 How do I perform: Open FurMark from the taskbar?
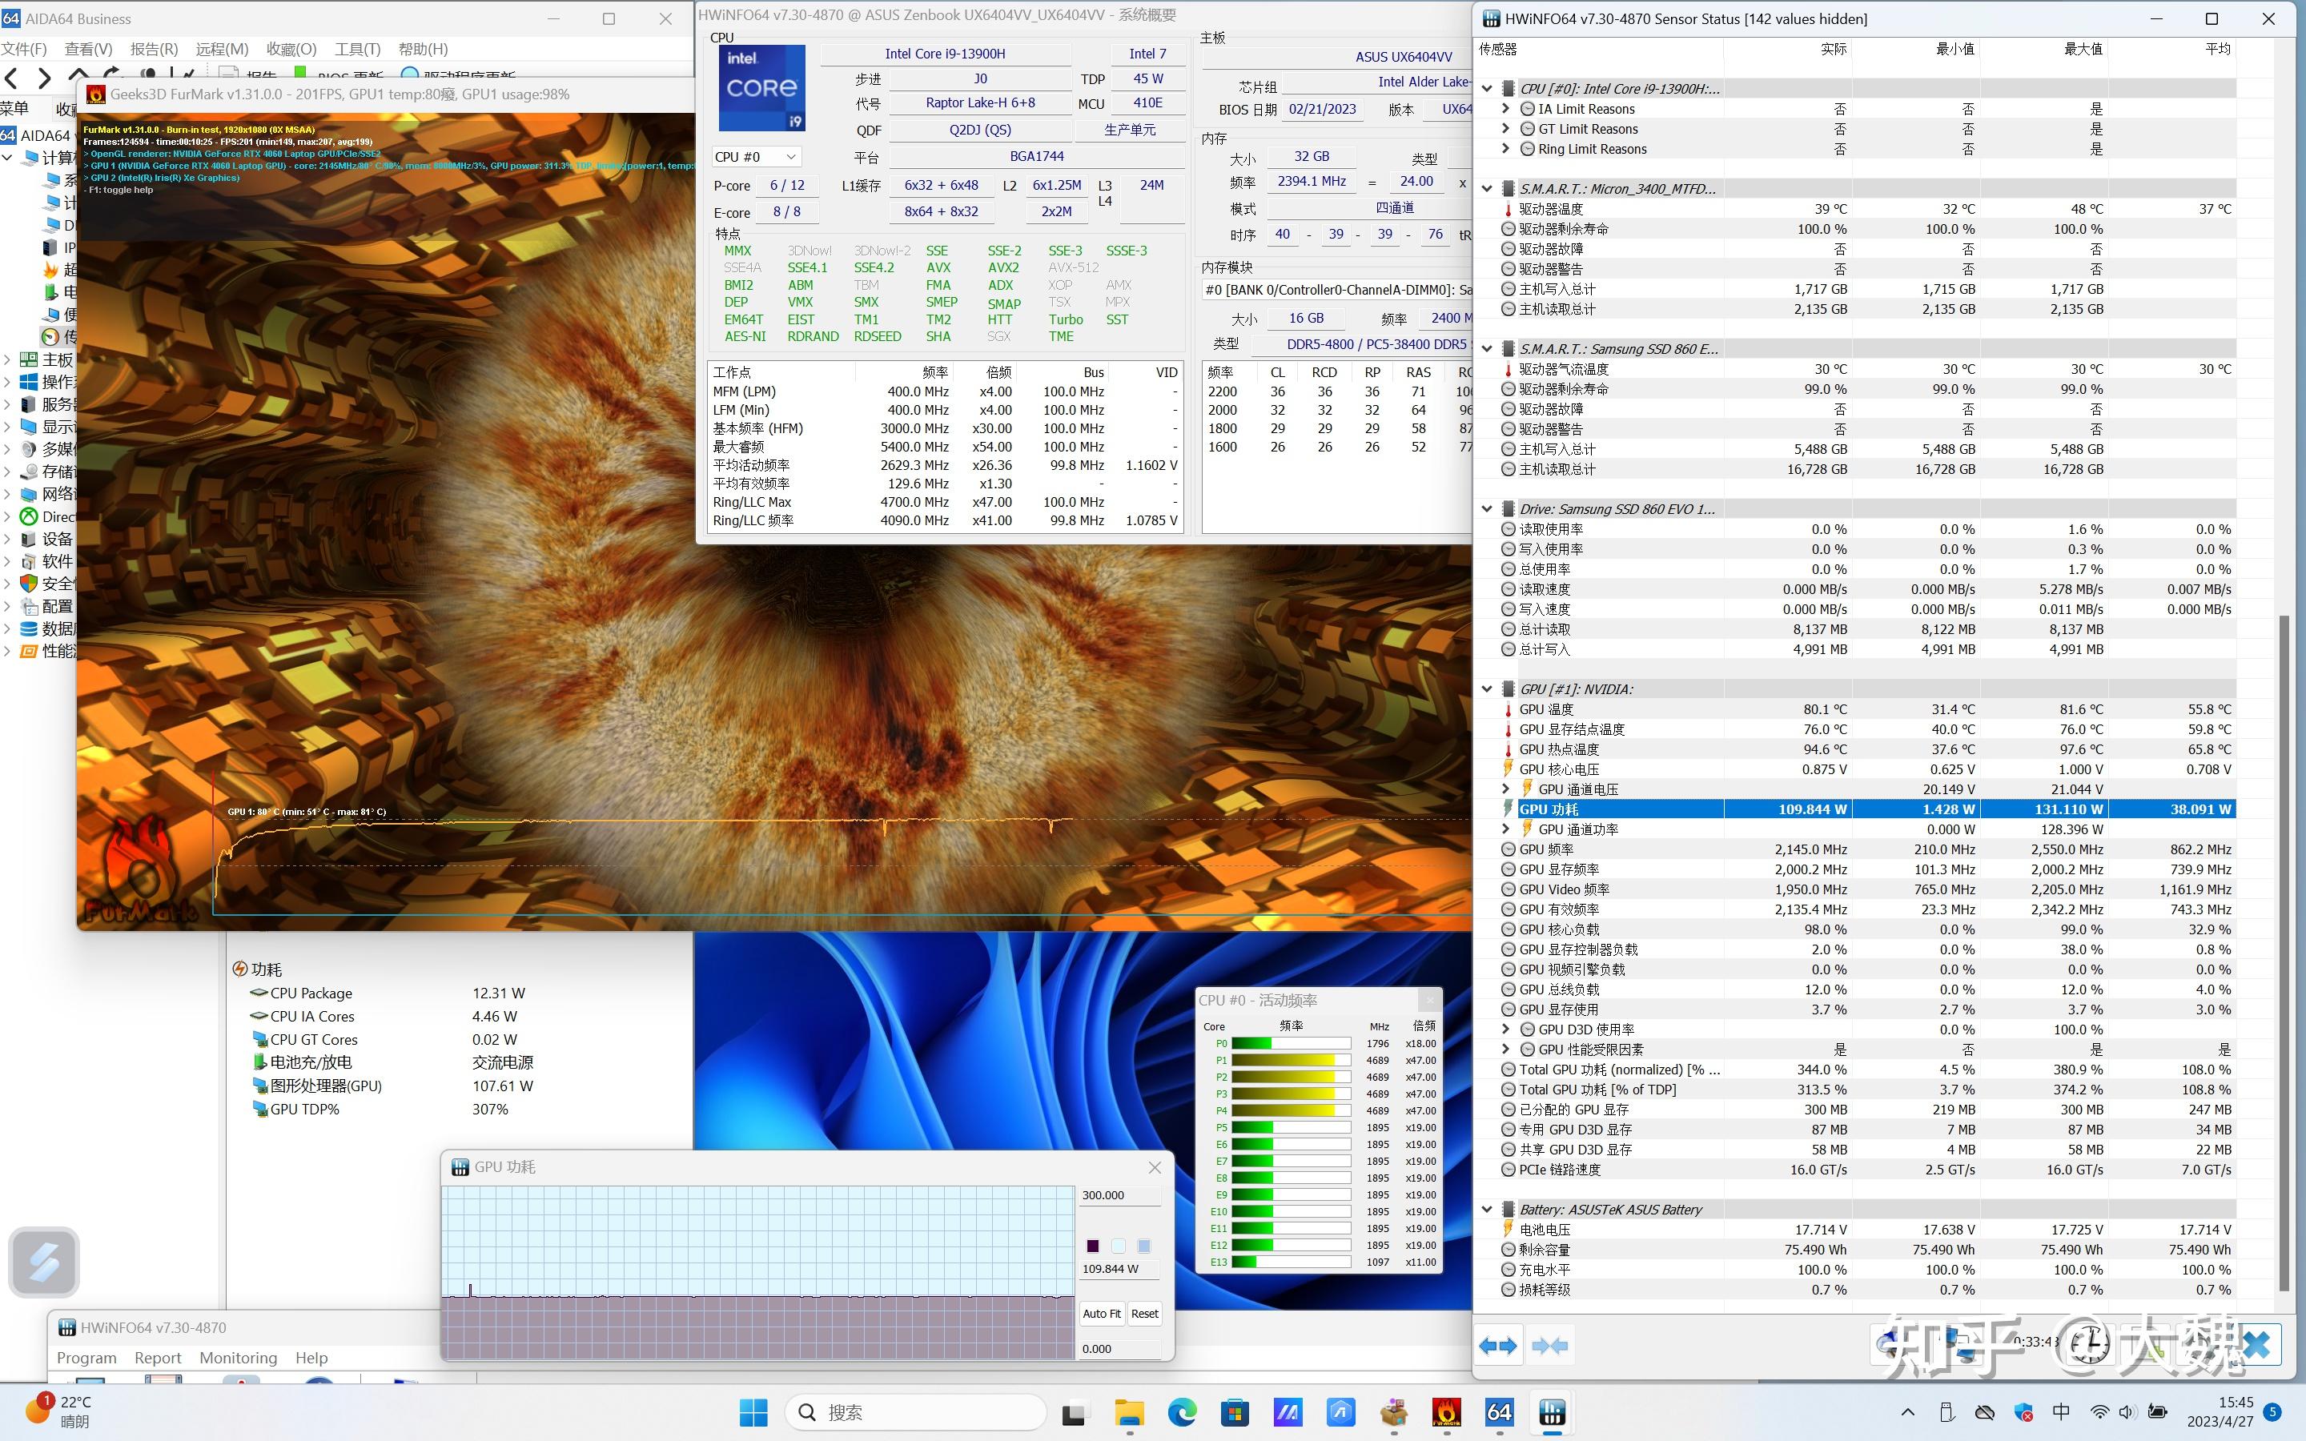pyautogui.click(x=1448, y=1411)
